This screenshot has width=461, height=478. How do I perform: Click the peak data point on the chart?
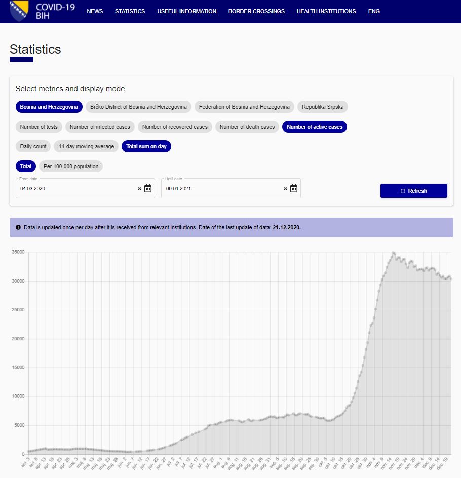[x=393, y=252]
